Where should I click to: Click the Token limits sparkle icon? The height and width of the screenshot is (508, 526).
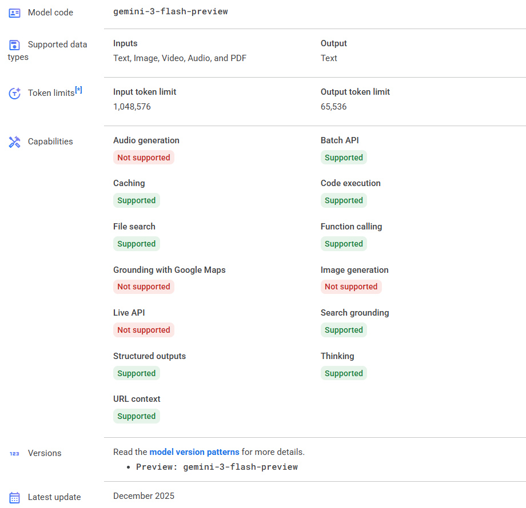14,94
